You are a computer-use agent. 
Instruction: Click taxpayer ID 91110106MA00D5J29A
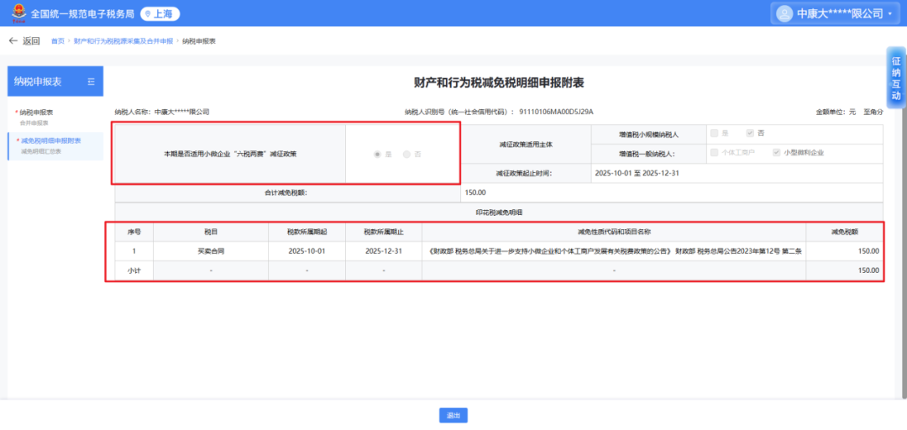(x=556, y=112)
